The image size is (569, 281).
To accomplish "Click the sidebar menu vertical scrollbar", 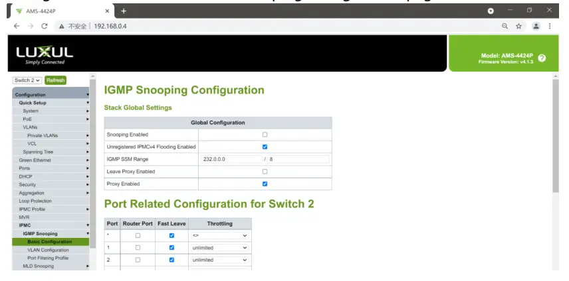I will tap(92, 163).
